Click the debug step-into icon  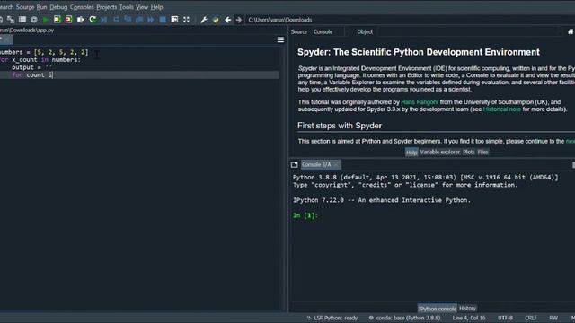[128, 20]
